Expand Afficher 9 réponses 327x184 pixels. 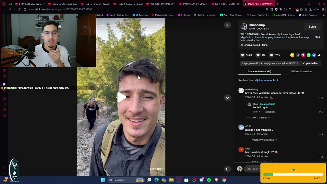point(264,140)
